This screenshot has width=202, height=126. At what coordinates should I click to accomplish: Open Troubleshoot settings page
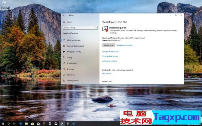pos(72,63)
